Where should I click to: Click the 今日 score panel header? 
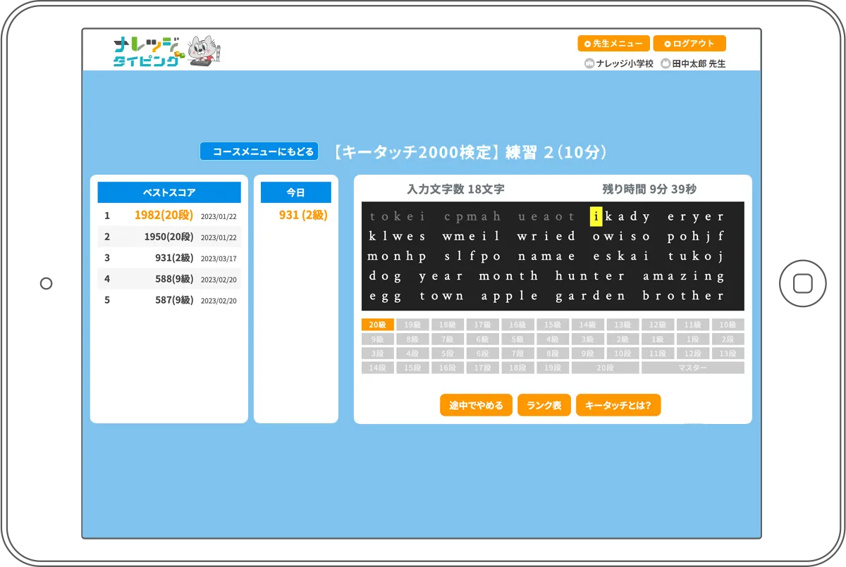pos(295,192)
